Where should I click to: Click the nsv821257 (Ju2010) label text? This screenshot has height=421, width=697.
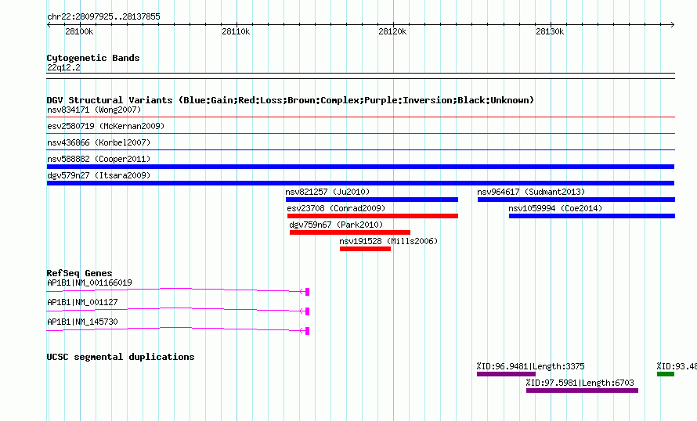click(x=327, y=192)
